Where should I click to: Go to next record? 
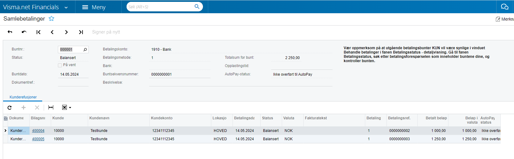tap(66, 32)
